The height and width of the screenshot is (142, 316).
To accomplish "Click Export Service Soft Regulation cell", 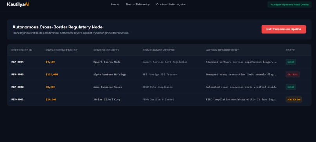I will (x=165, y=62).
